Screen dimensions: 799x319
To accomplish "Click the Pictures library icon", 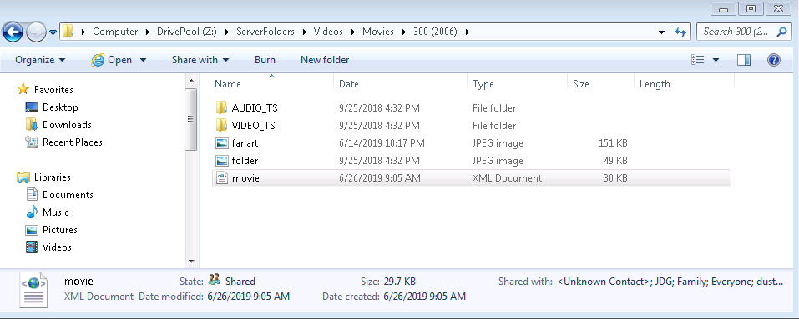I will 32,230.
